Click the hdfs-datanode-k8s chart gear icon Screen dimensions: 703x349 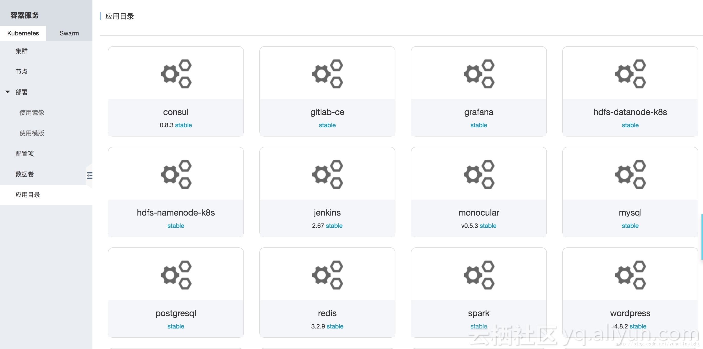(630, 74)
